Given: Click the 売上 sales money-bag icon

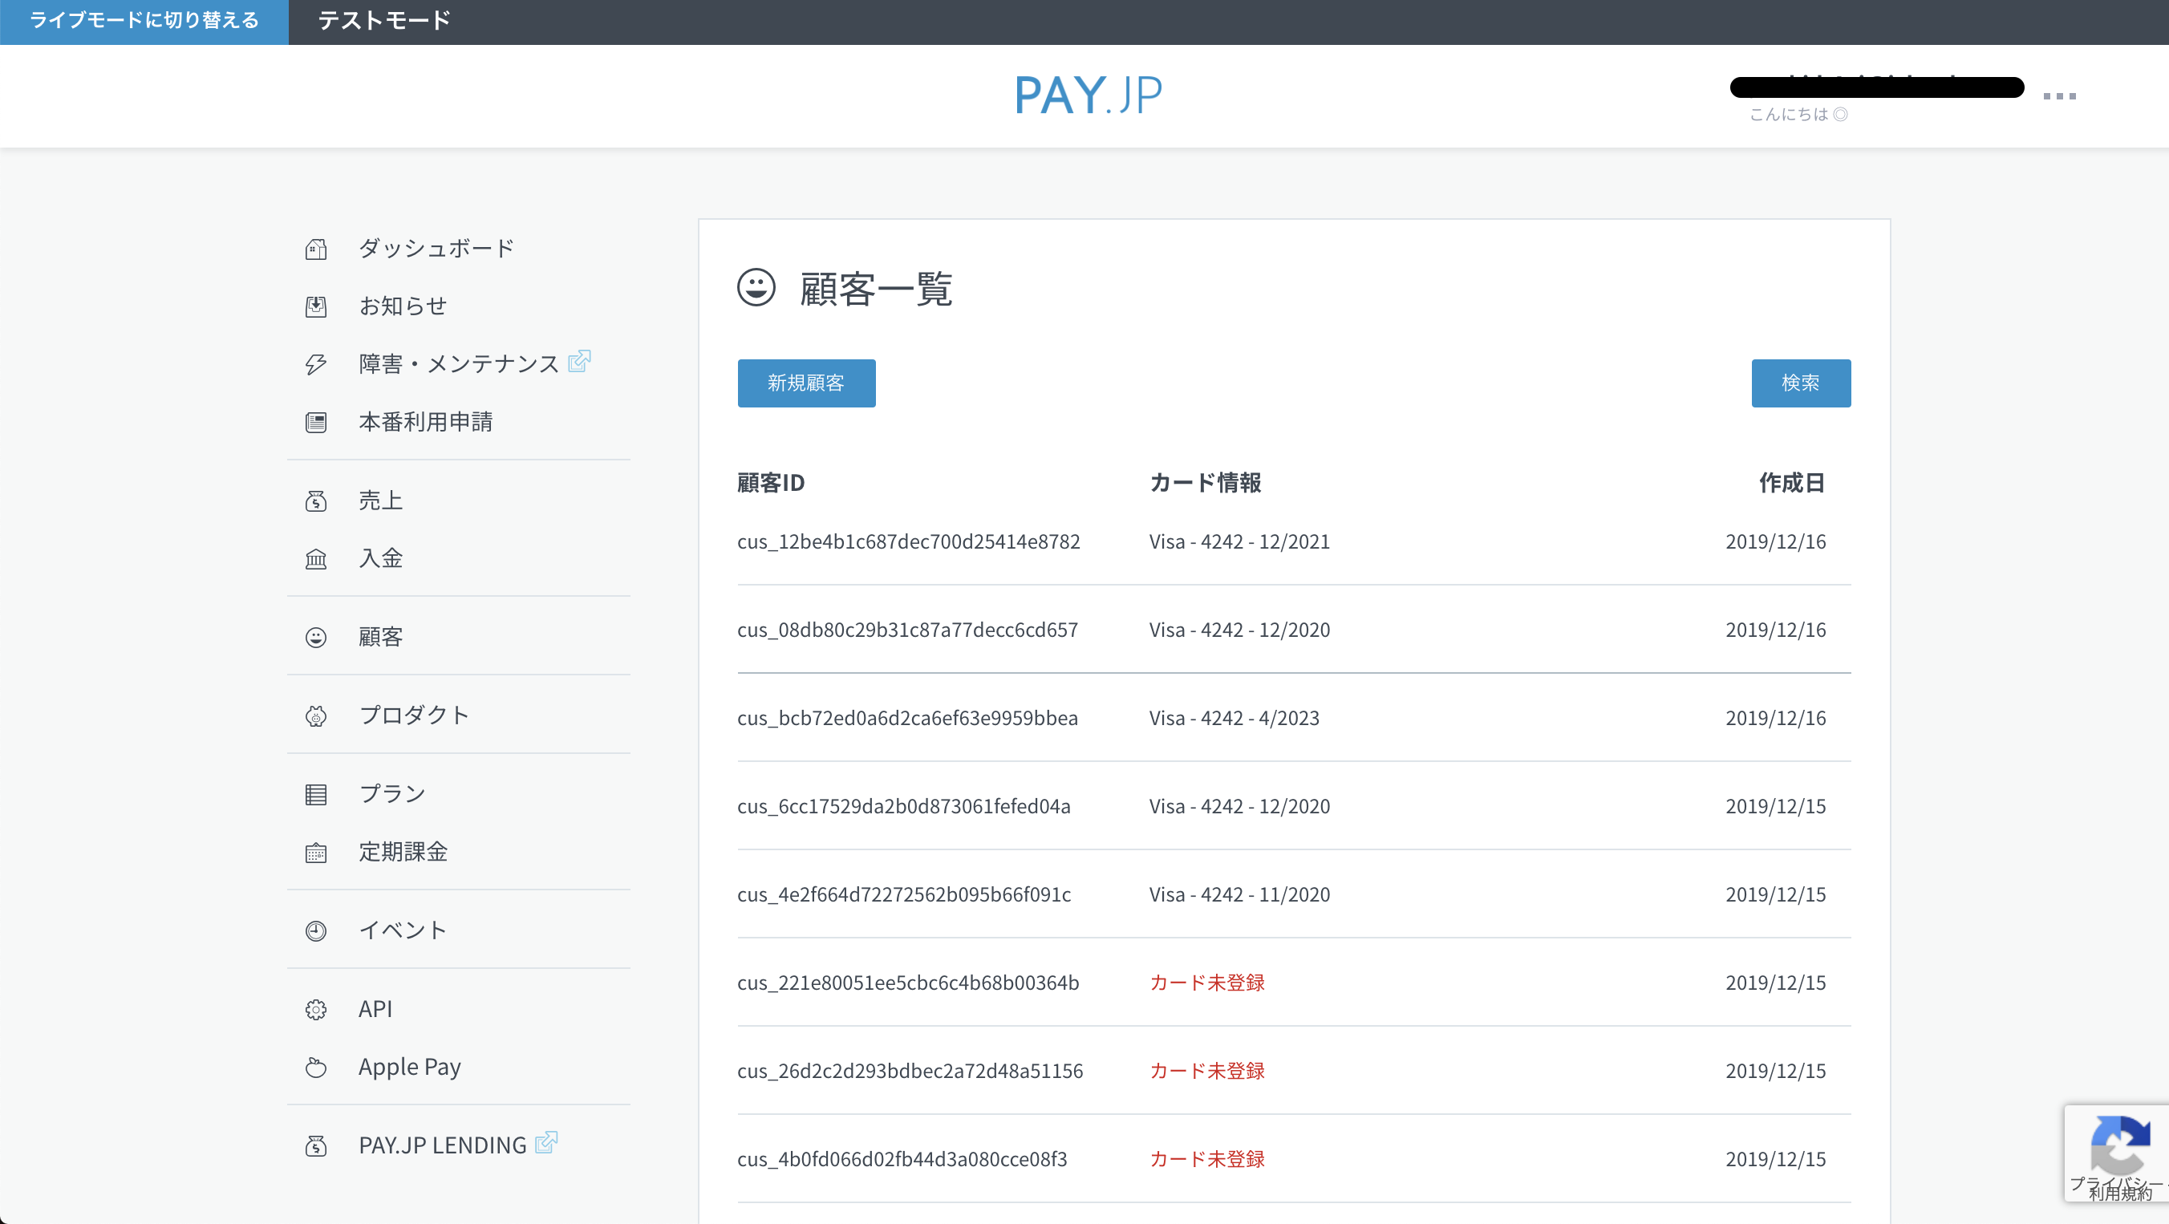Looking at the screenshot, I should (316, 502).
